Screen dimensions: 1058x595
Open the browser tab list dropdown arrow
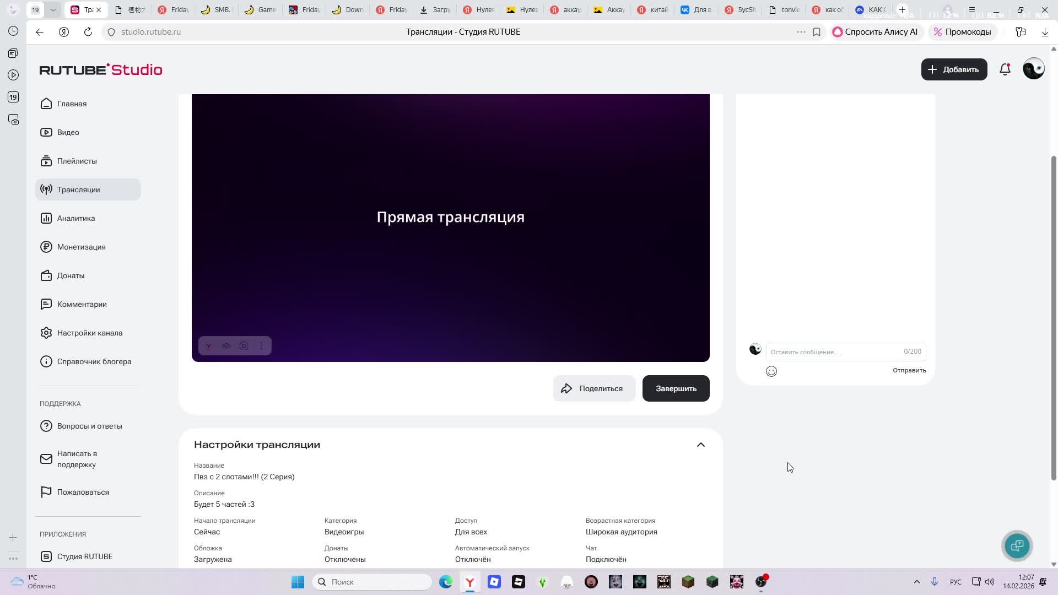coord(53,9)
